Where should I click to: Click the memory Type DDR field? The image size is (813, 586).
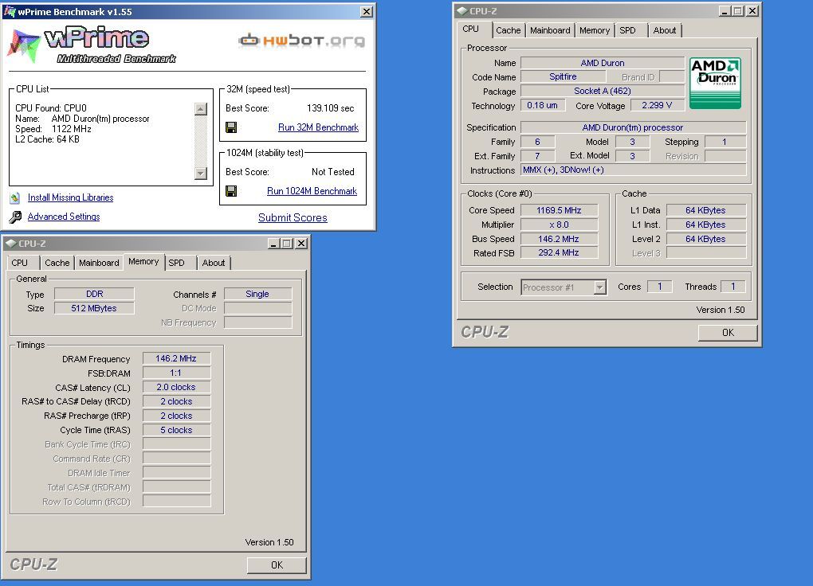[94, 294]
